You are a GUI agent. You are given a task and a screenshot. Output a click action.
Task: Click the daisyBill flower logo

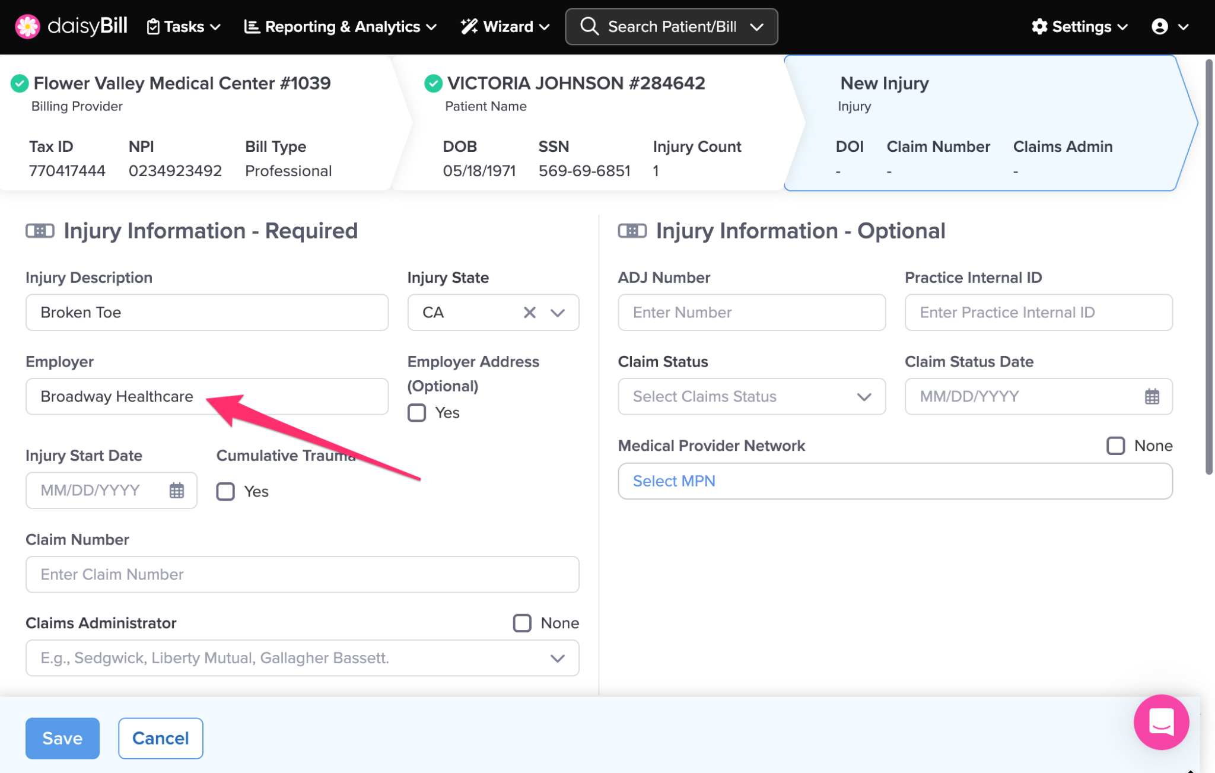coord(27,27)
